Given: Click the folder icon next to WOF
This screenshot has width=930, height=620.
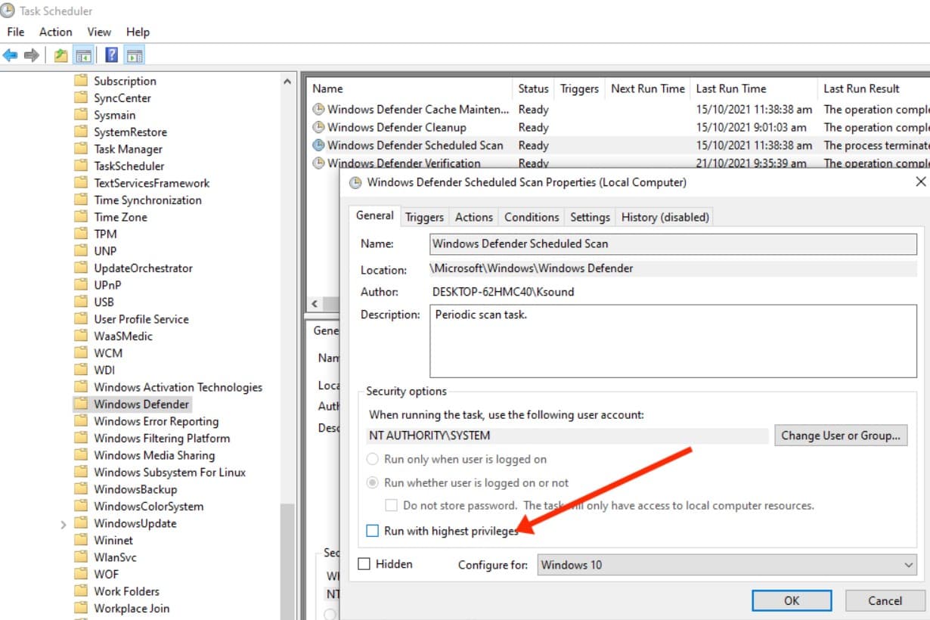Looking at the screenshot, I should tap(81, 575).
